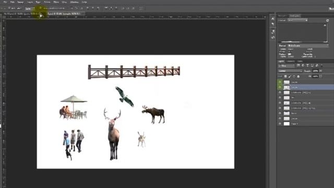Click the histogram cached data warning triangle
This screenshot has height=188, width=334.
(x=325, y=26)
